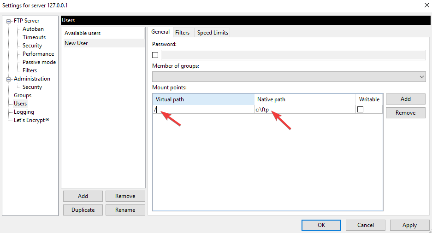Enable the Password checkbox

(155, 55)
